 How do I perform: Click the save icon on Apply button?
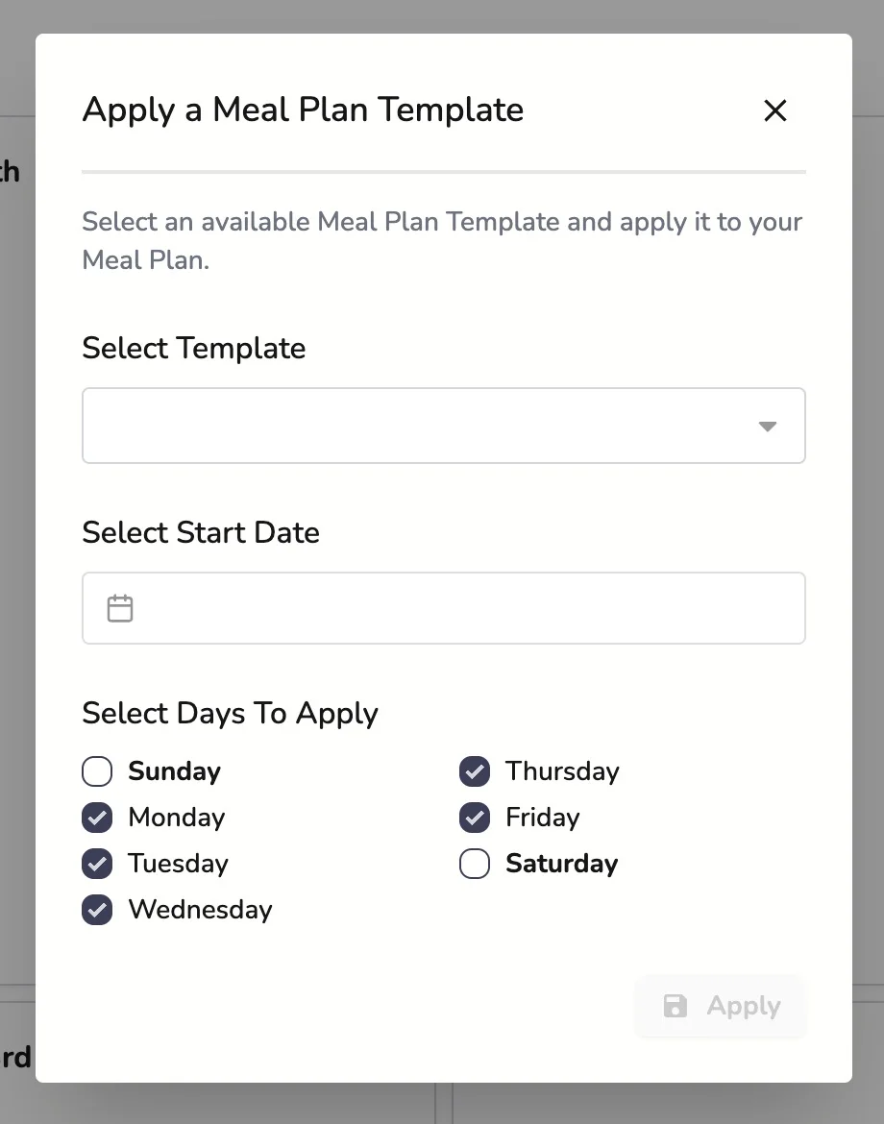[x=675, y=1006]
